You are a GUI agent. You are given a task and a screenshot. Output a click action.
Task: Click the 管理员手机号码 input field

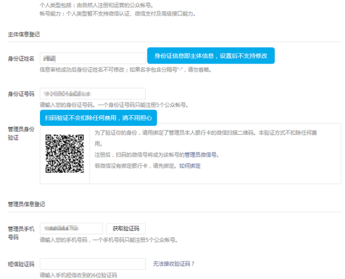tap(71, 229)
